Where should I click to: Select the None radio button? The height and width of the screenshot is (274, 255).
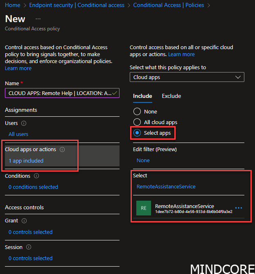(x=137, y=111)
